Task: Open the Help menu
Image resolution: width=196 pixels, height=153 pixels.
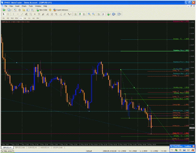Action: coord(45,6)
